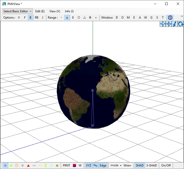Viewport: 184px width, 169px height.
Task: Toggle joint selection option J
Action: [x=43, y=18]
